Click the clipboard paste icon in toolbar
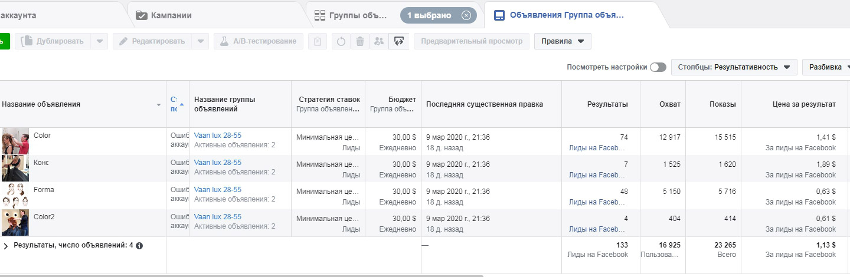The height and width of the screenshot is (277, 850). pyautogui.click(x=318, y=41)
